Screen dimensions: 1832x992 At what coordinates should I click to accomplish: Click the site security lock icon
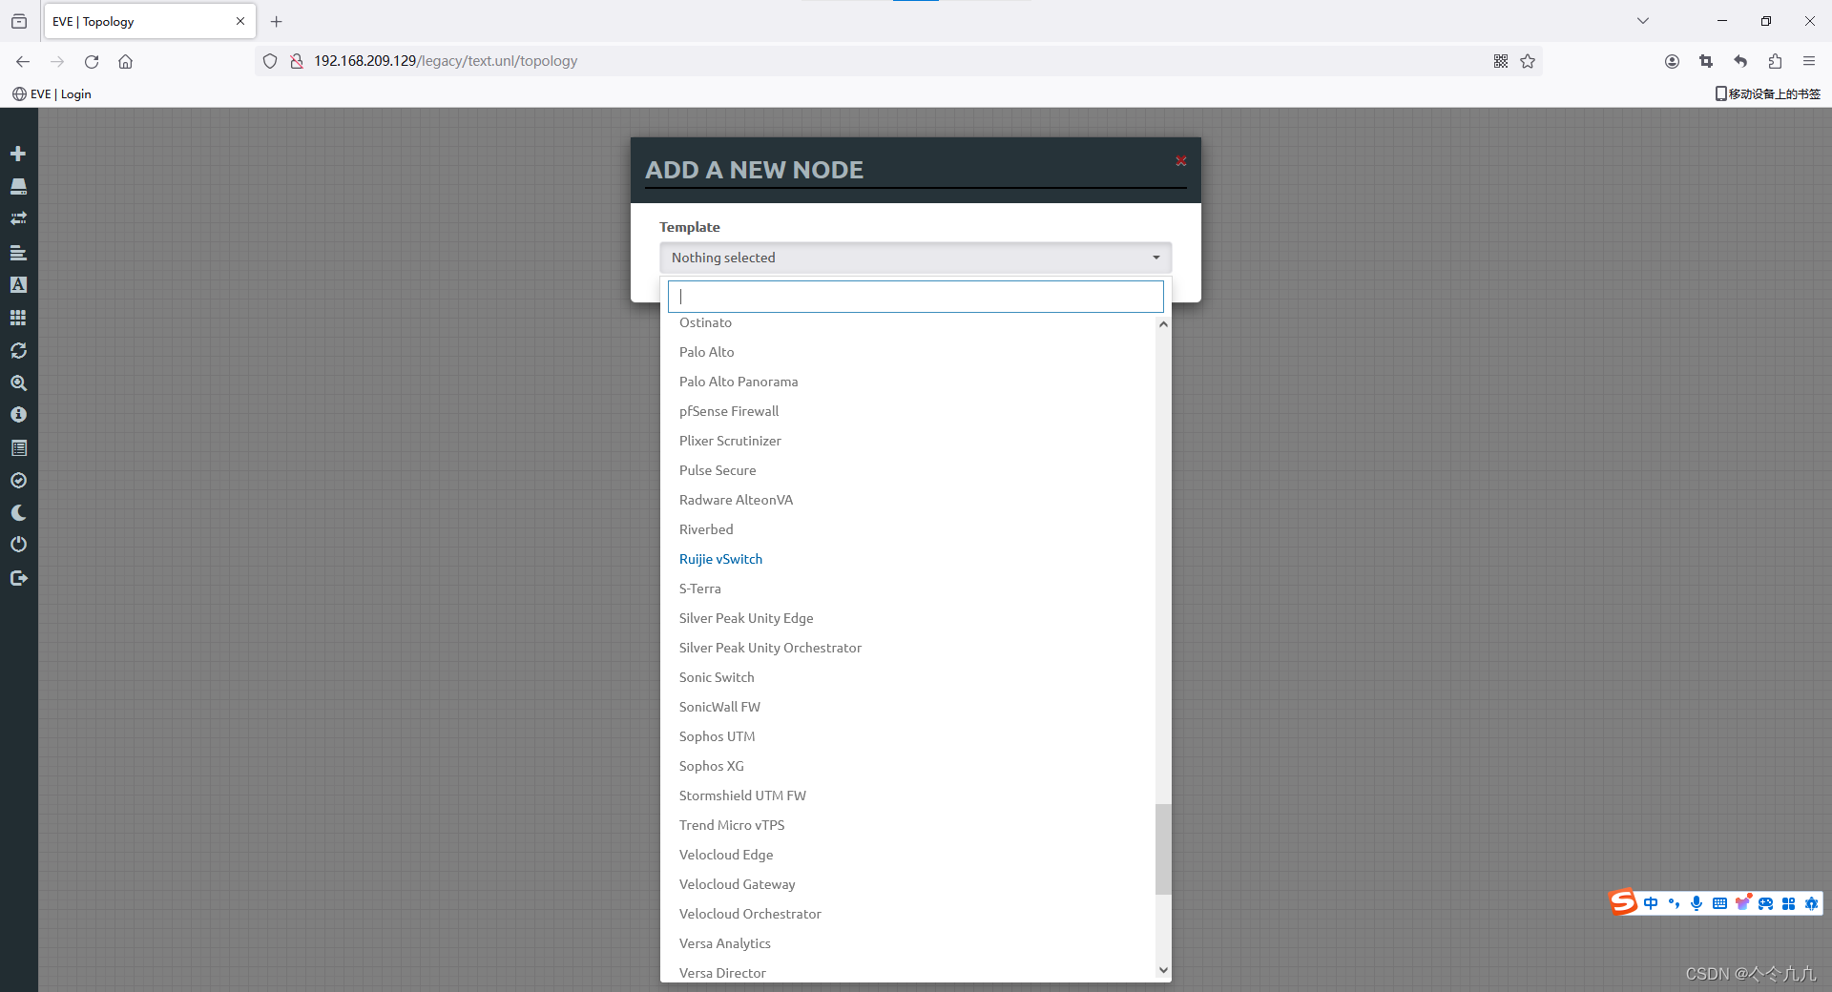point(297,61)
